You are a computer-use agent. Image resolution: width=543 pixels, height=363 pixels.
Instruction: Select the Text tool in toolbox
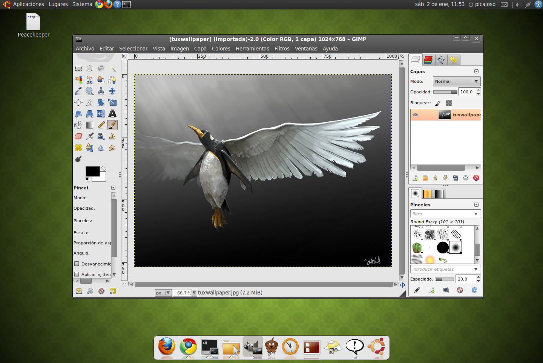pos(112,114)
